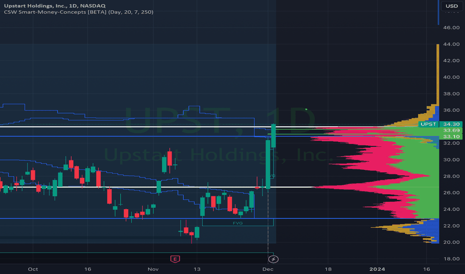
Task: Click the 32.00 price axis value
Action: pos(451,143)
